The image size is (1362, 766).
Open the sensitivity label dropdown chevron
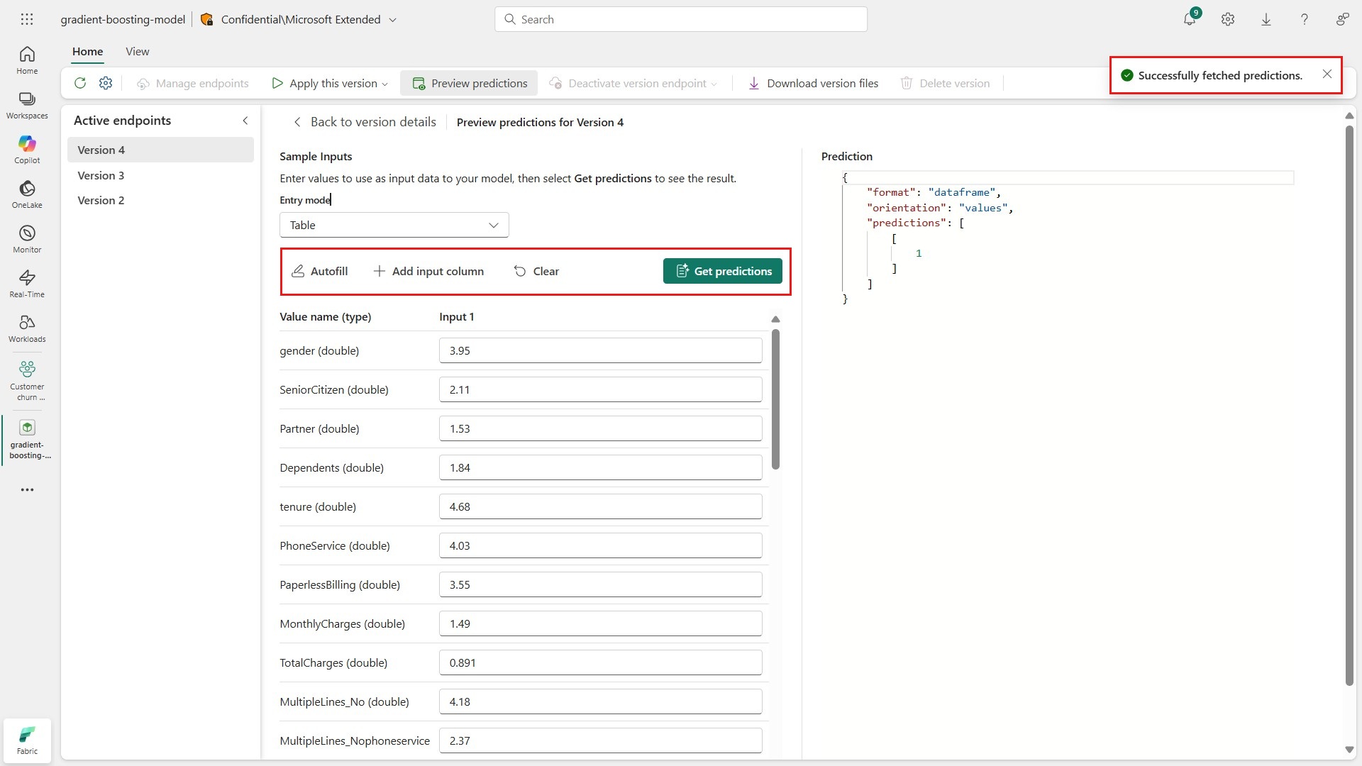pyautogui.click(x=392, y=20)
